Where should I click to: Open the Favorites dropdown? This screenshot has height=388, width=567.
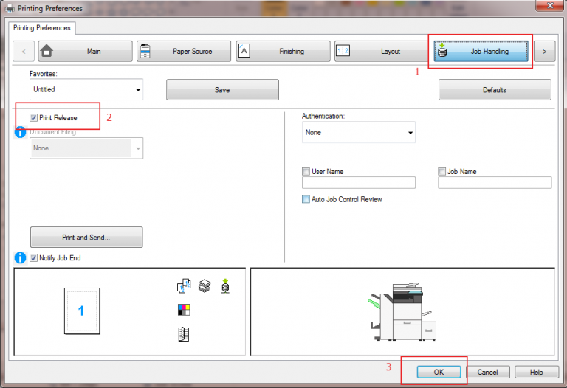coord(86,89)
